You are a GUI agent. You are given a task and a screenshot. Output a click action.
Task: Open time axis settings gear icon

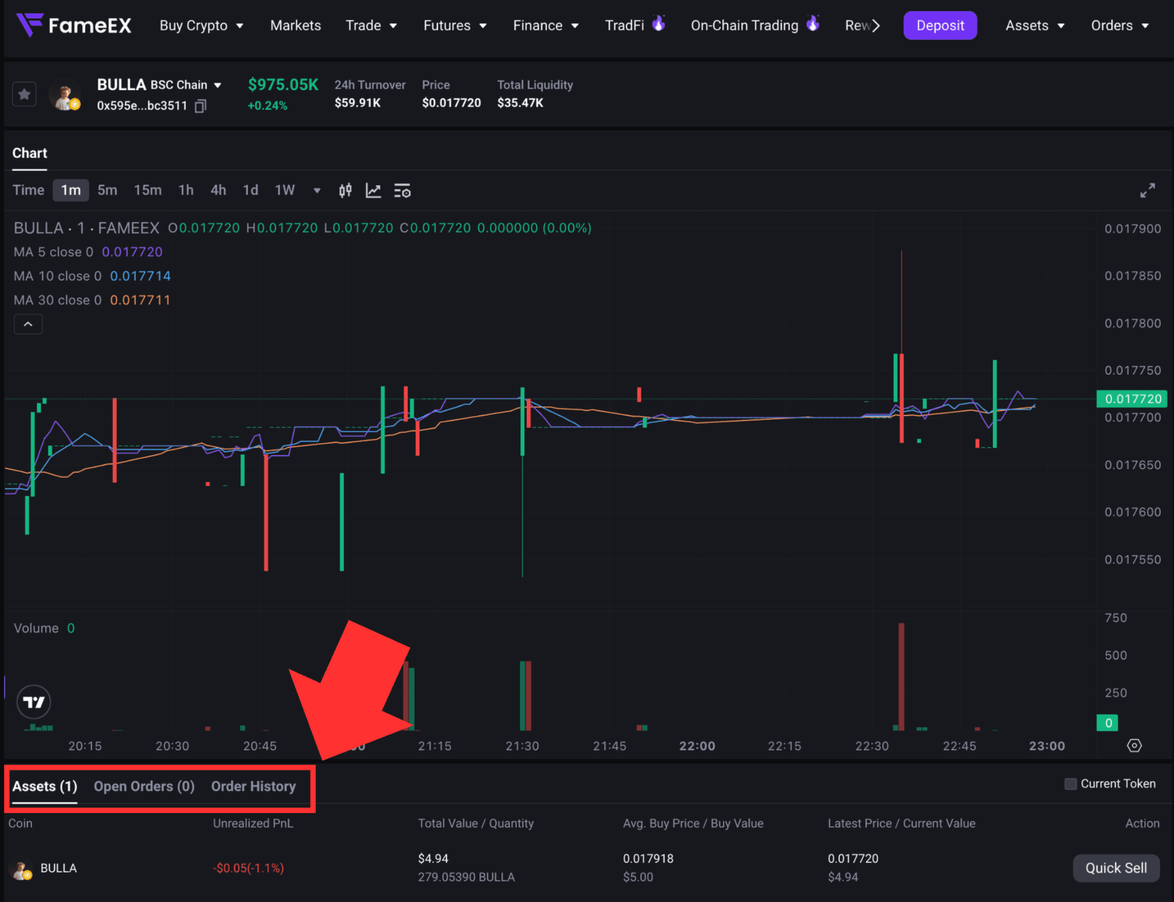[1134, 746]
